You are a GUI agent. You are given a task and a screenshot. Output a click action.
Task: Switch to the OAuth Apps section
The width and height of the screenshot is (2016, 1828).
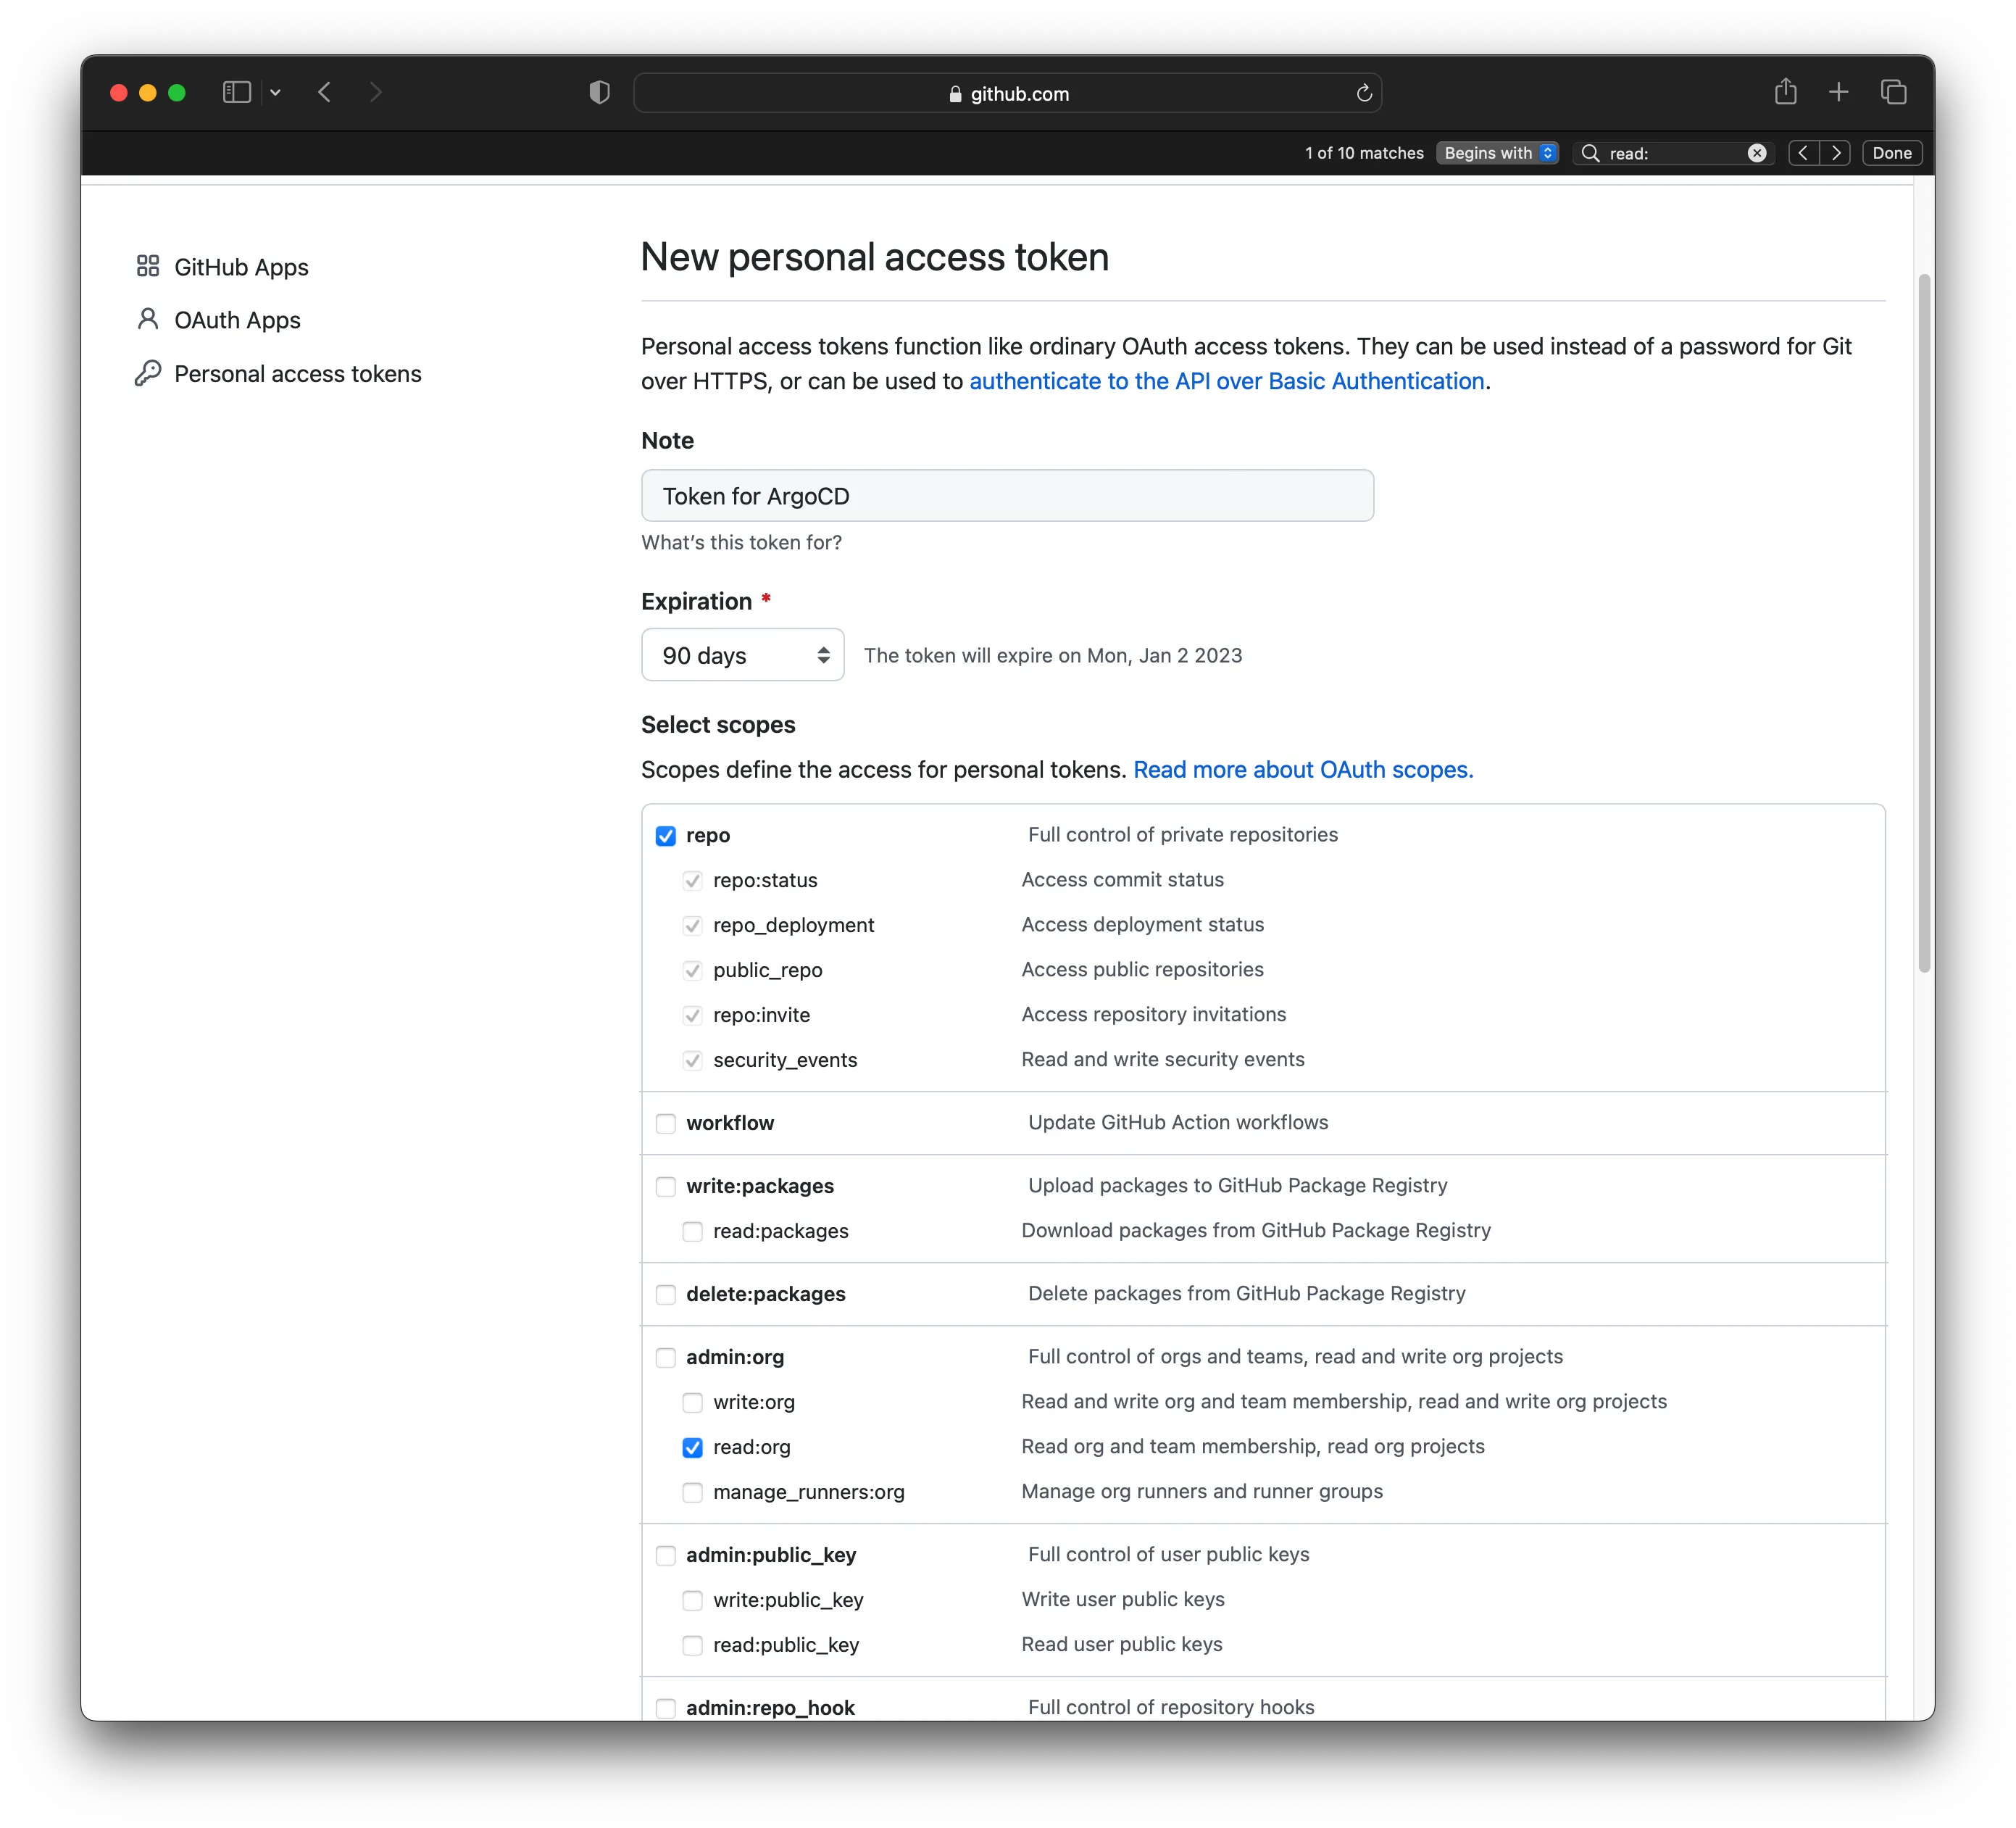237,320
